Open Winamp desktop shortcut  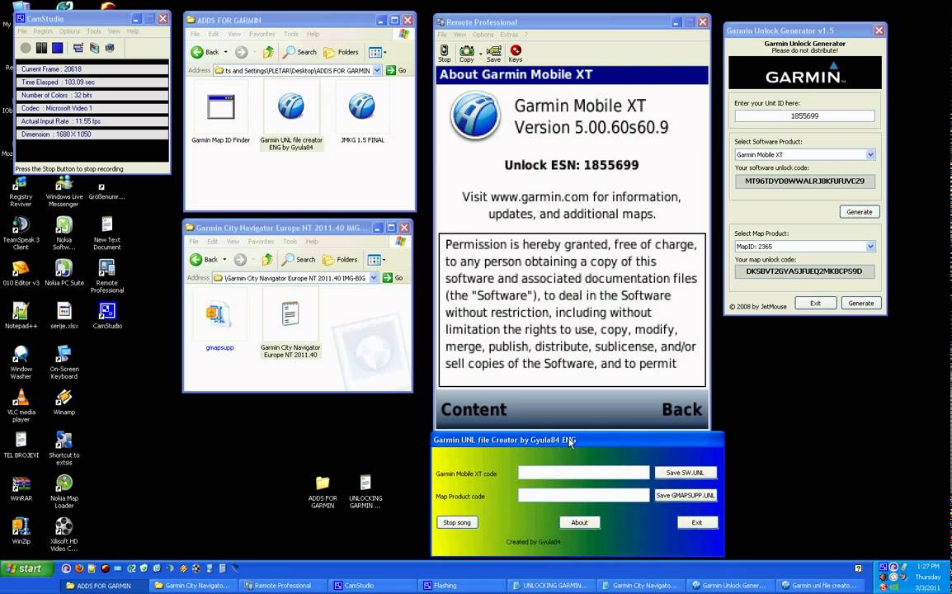(x=64, y=402)
